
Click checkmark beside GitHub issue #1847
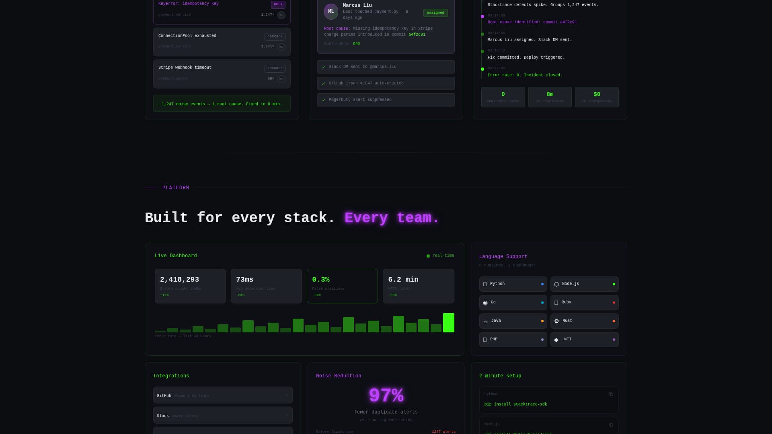pos(323,84)
